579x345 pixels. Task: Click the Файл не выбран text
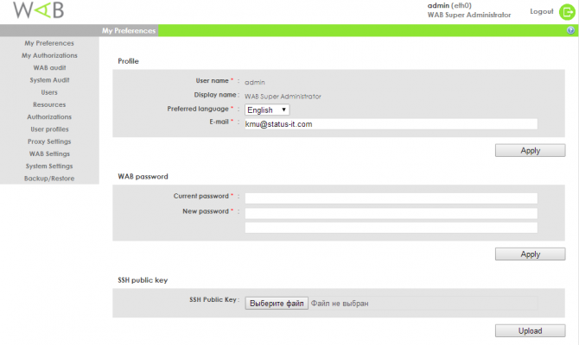coord(340,304)
